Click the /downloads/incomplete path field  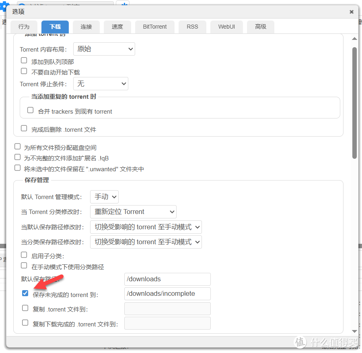(x=167, y=294)
